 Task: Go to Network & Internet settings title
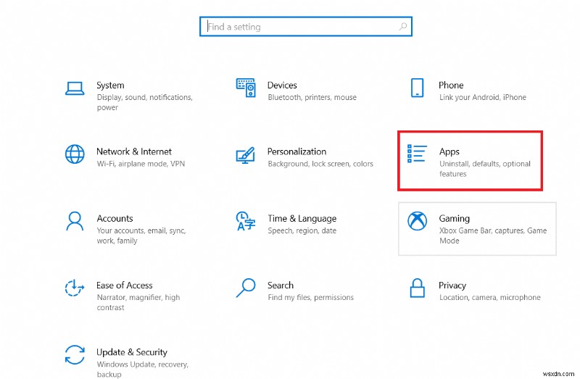click(x=134, y=151)
